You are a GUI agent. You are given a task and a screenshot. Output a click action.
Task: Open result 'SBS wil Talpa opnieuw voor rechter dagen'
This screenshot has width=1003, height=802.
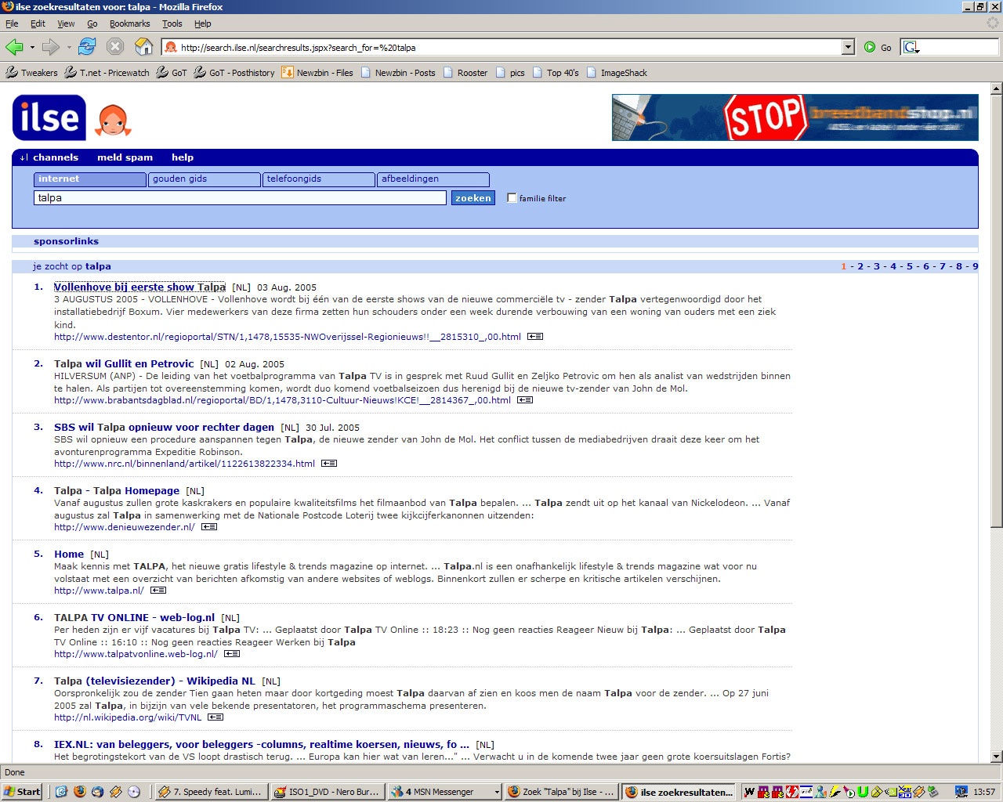[x=164, y=427]
